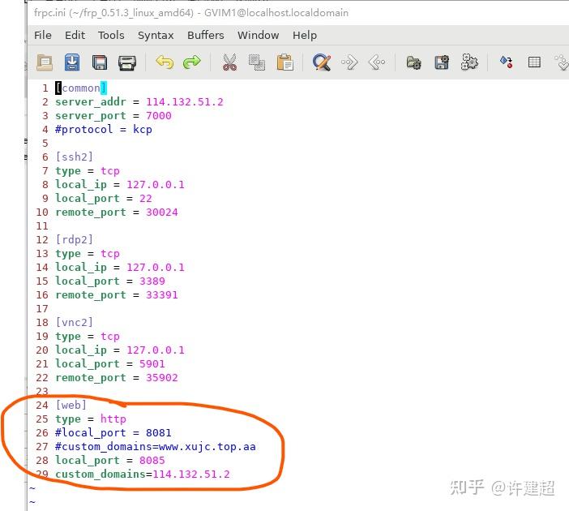Click the [common] section header text

81,88
